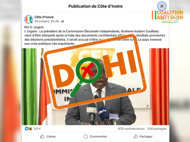Click the post text starting RCI II: Urgent
190x142 pixels.
pyautogui.click(x=95, y=35)
